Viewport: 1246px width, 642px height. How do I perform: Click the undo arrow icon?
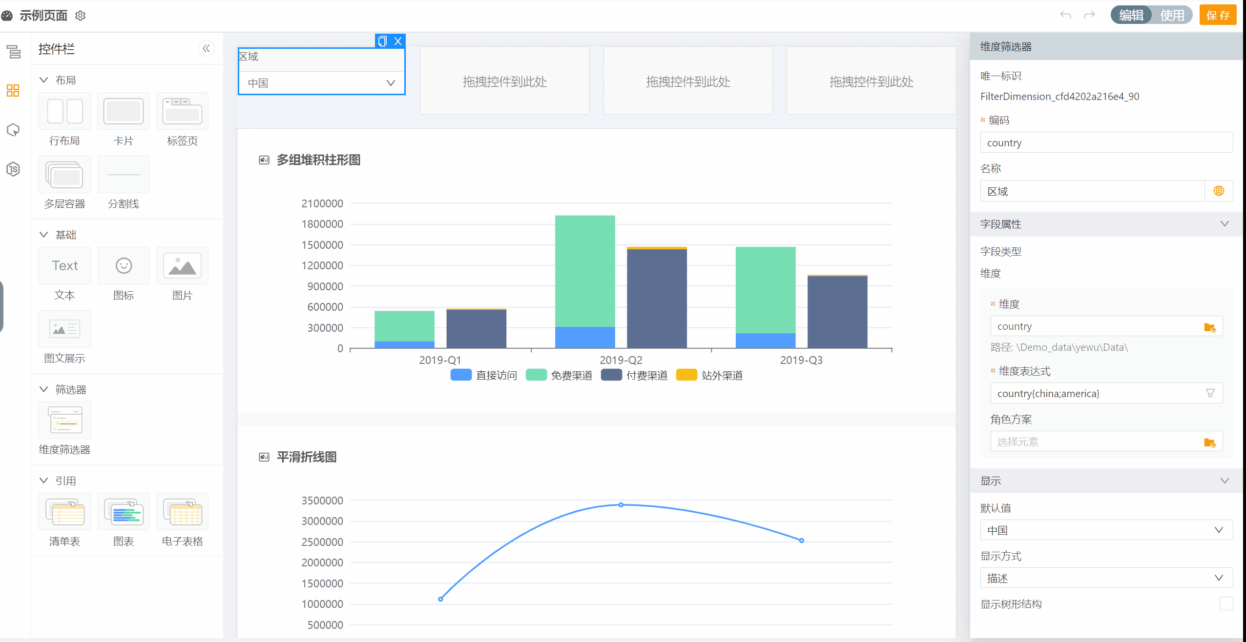pyautogui.click(x=1065, y=15)
